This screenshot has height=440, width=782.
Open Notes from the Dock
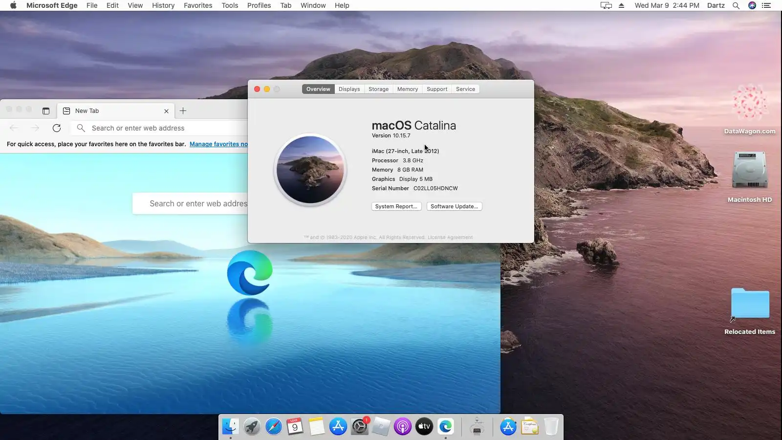click(317, 427)
